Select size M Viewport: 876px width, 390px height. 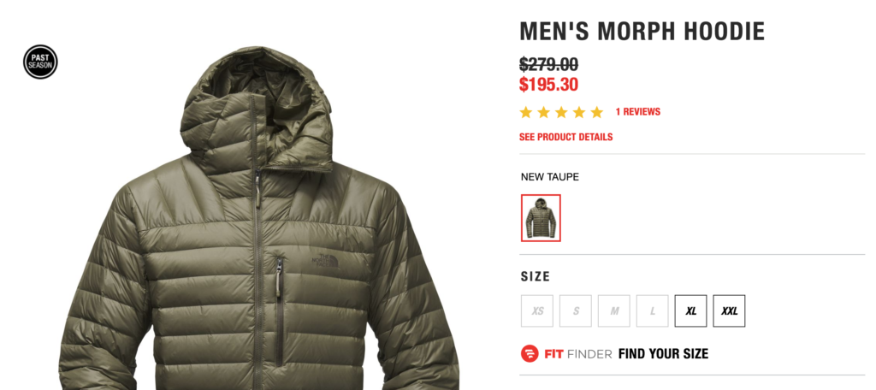pyautogui.click(x=614, y=310)
